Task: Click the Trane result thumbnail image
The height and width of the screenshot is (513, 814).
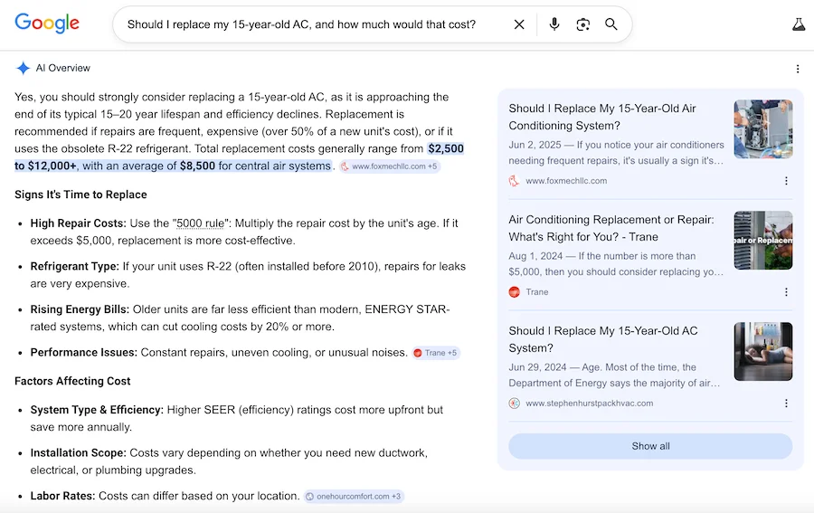Action: pyautogui.click(x=763, y=240)
